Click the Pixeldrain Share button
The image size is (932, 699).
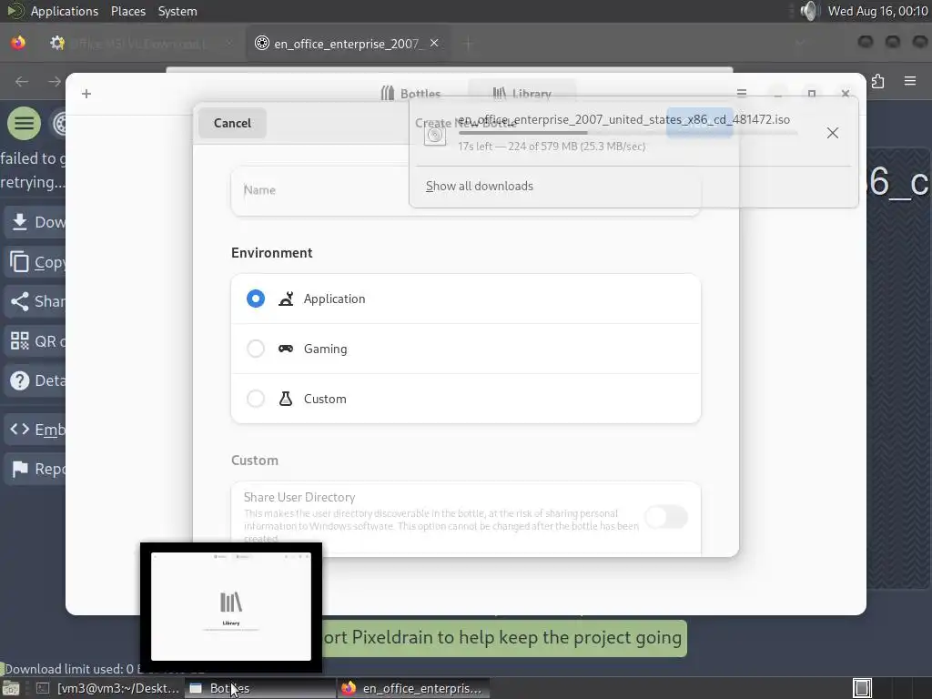pyautogui.click(x=35, y=301)
